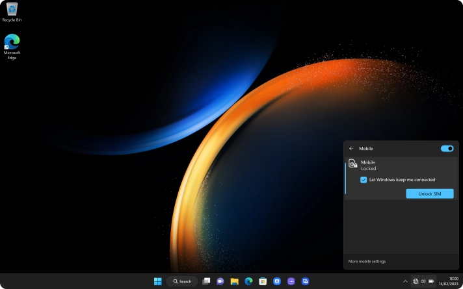Open Microsoft Store from the taskbar
This screenshot has height=289, width=463.
[x=263, y=281]
